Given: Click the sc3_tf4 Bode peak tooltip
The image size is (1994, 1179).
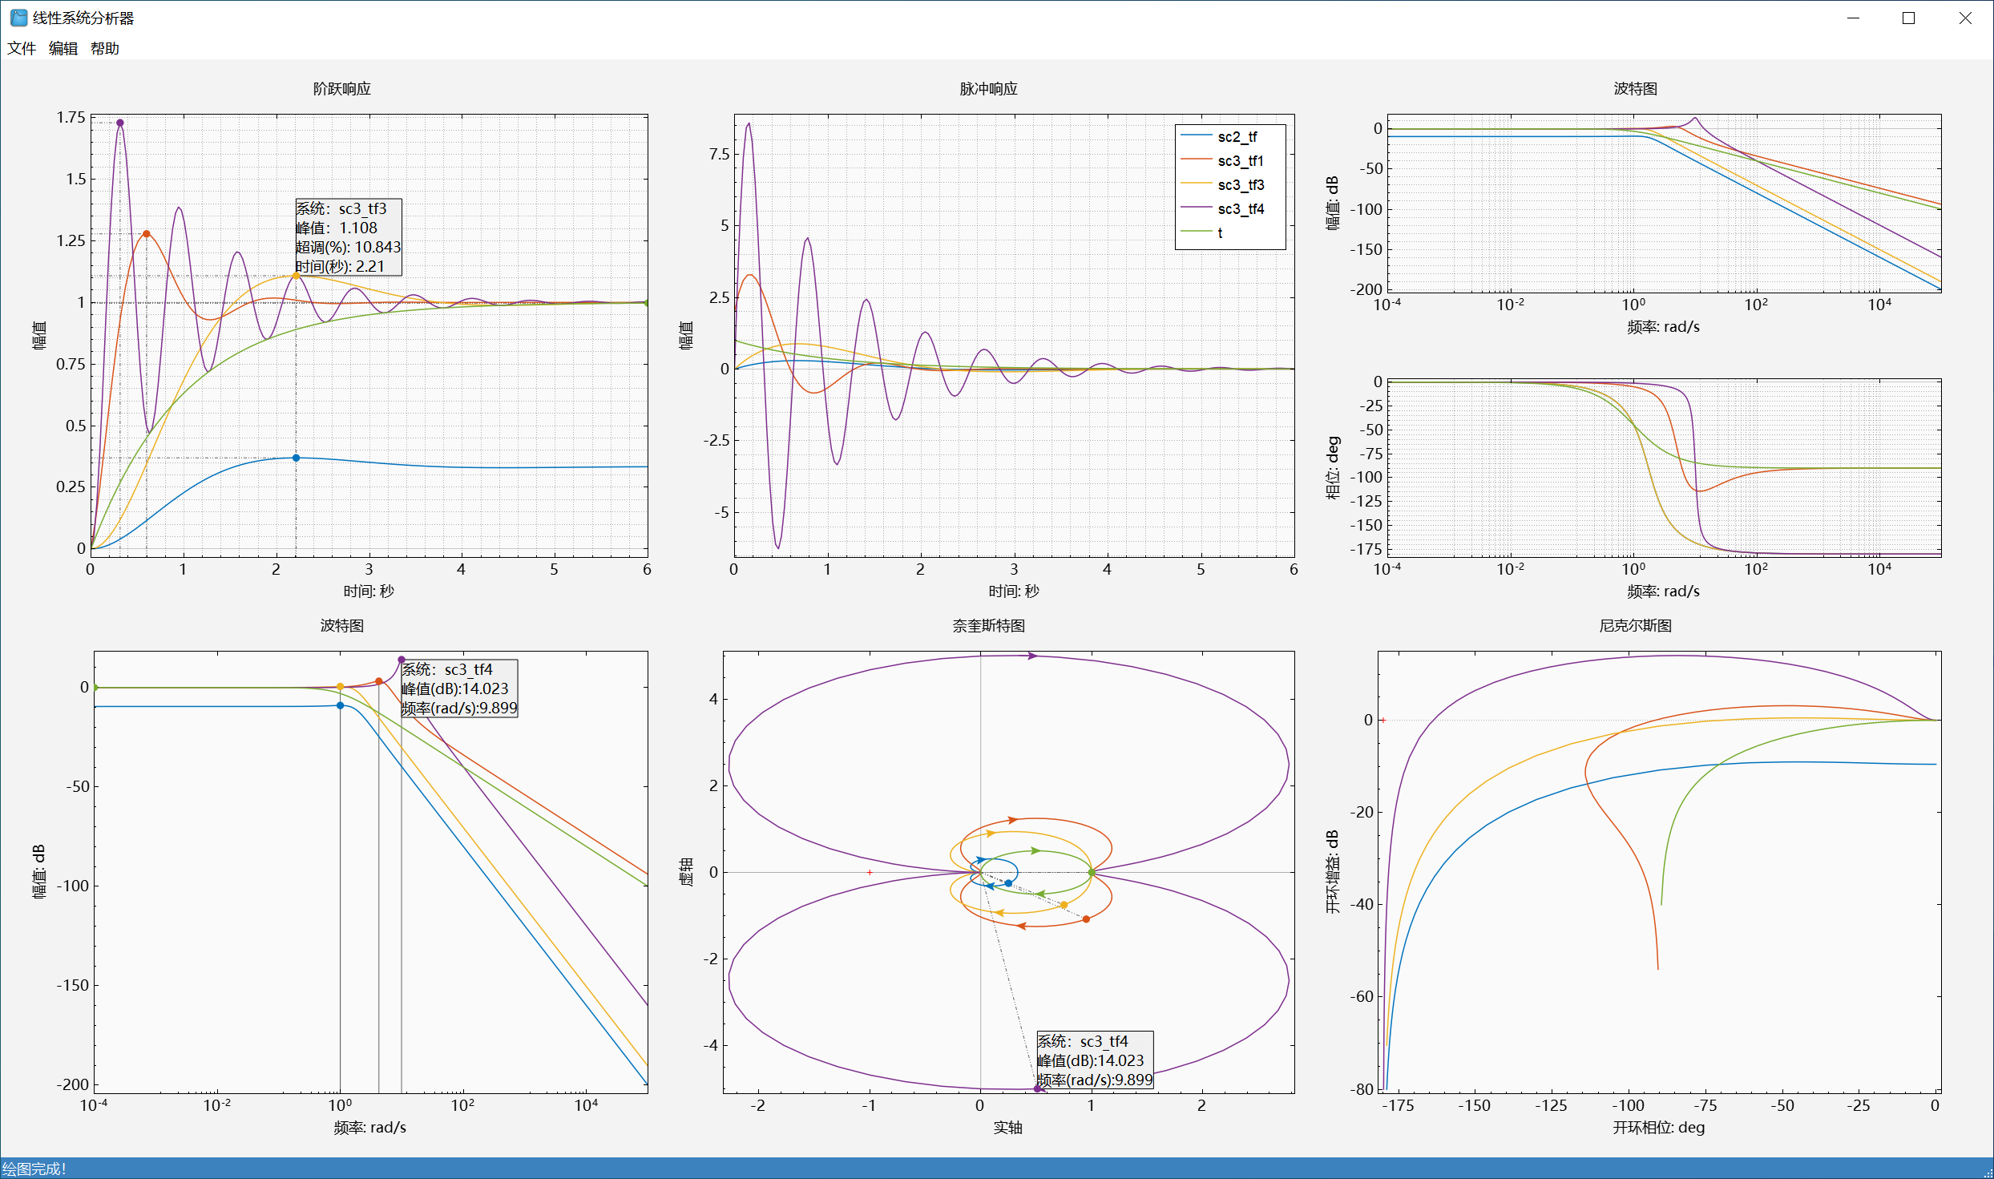Looking at the screenshot, I should pos(458,688).
